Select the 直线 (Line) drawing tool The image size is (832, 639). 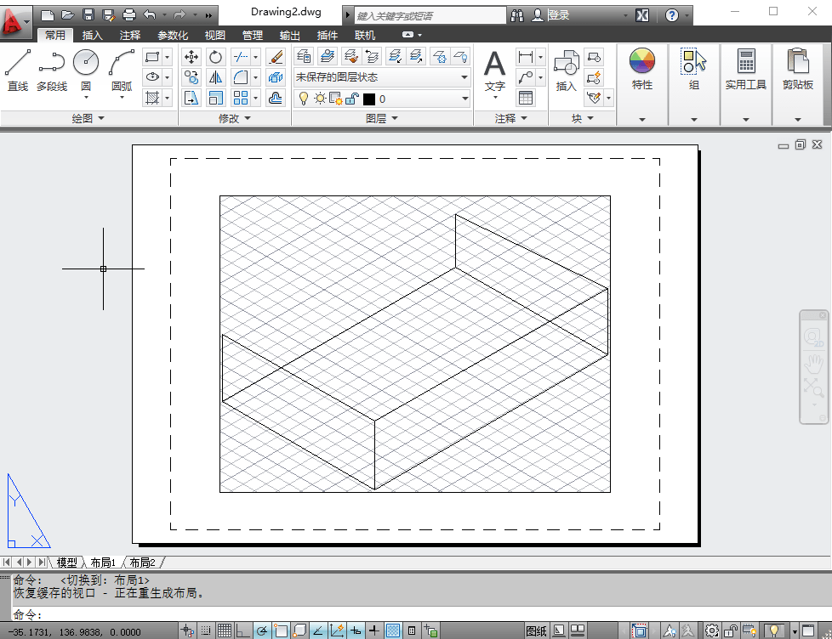[x=18, y=70]
